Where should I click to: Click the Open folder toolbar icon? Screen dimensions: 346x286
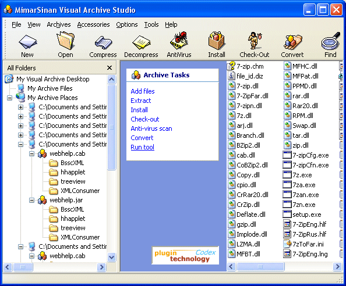(66, 40)
